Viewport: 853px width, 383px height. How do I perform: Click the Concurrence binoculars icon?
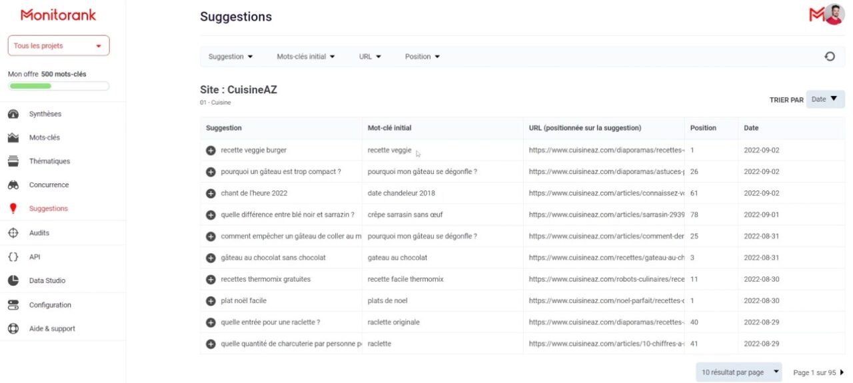13,185
